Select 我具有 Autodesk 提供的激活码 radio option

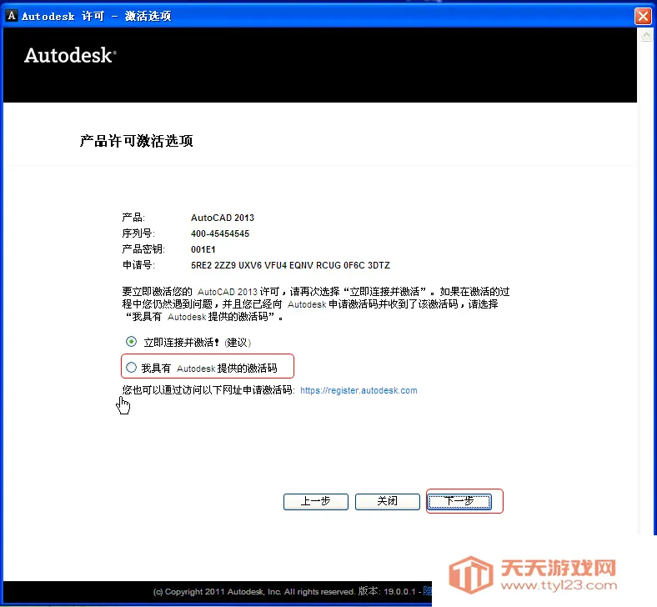[x=131, y=368]
